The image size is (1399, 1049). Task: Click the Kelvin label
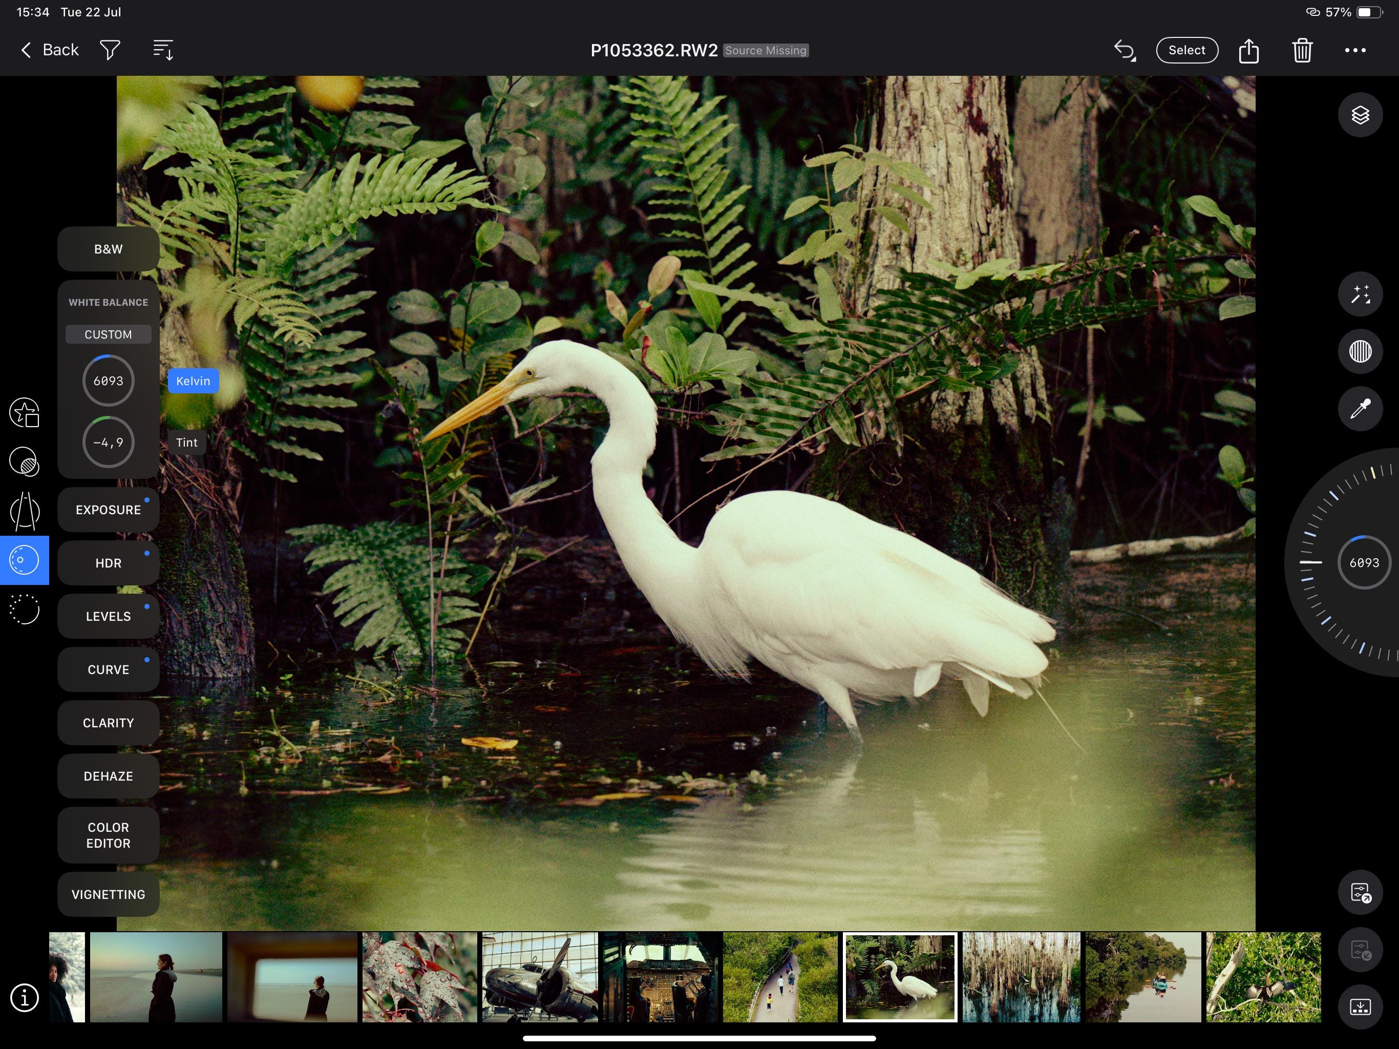point(193,381)
